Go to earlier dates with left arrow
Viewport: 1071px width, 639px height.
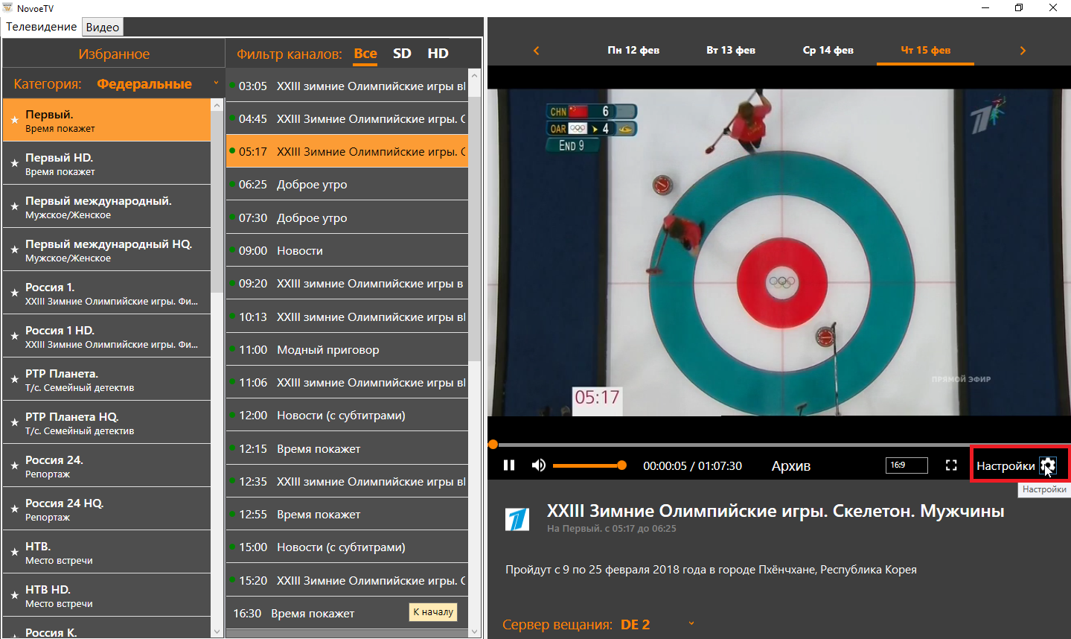click(536, 51)
